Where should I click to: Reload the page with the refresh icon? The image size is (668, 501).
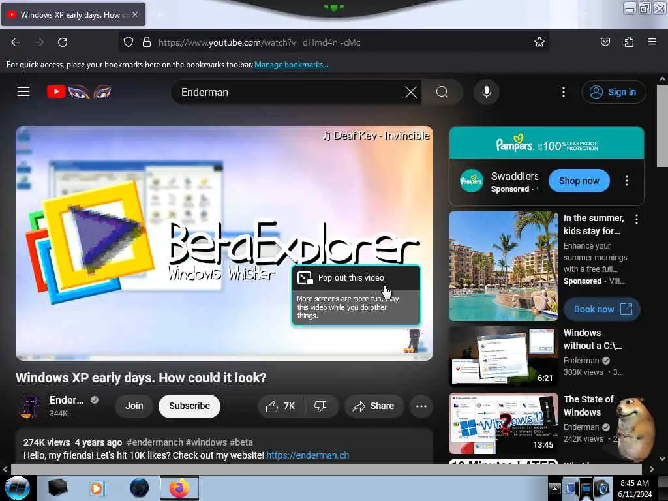[x=63, y=42]
